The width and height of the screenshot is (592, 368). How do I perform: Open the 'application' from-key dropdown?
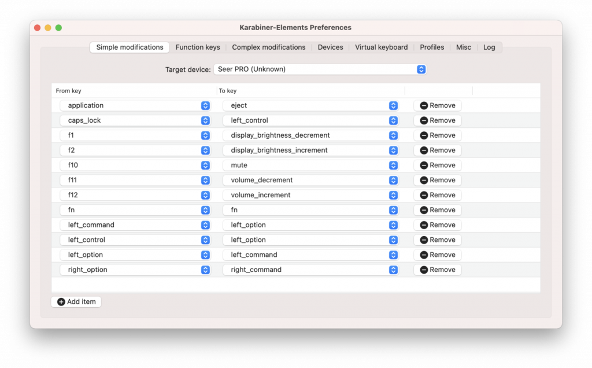135,105
